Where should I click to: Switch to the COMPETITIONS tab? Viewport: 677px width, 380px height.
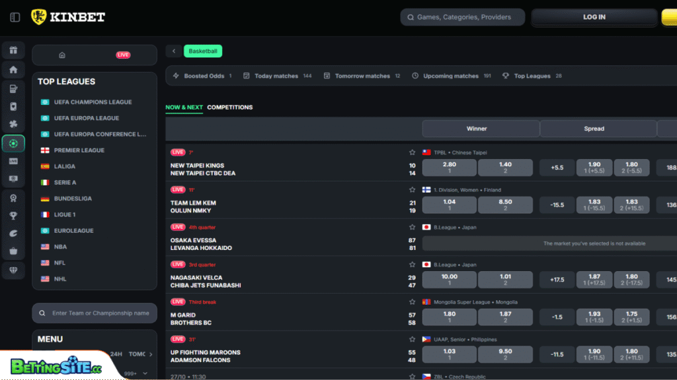229,108
